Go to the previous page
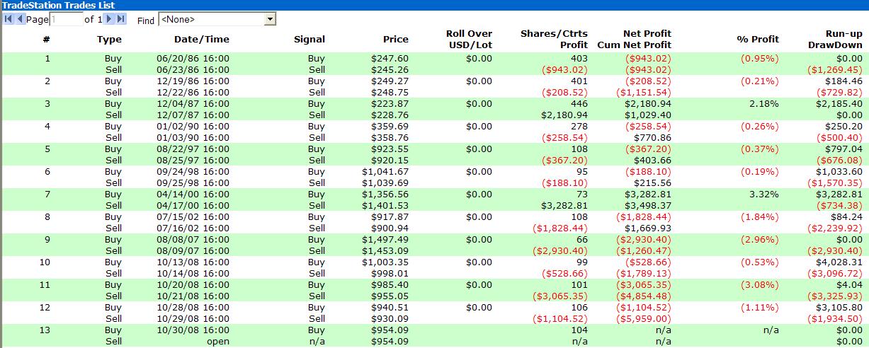Image resolution: width=869 pixels, height=348 pixels. (x=19, y=19)
